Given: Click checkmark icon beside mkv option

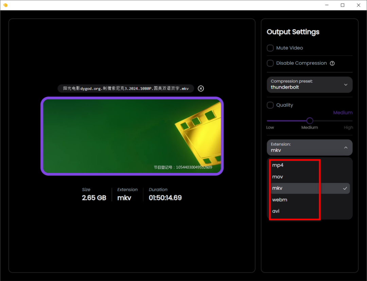Looking at the screenshot, I should 345,188.
